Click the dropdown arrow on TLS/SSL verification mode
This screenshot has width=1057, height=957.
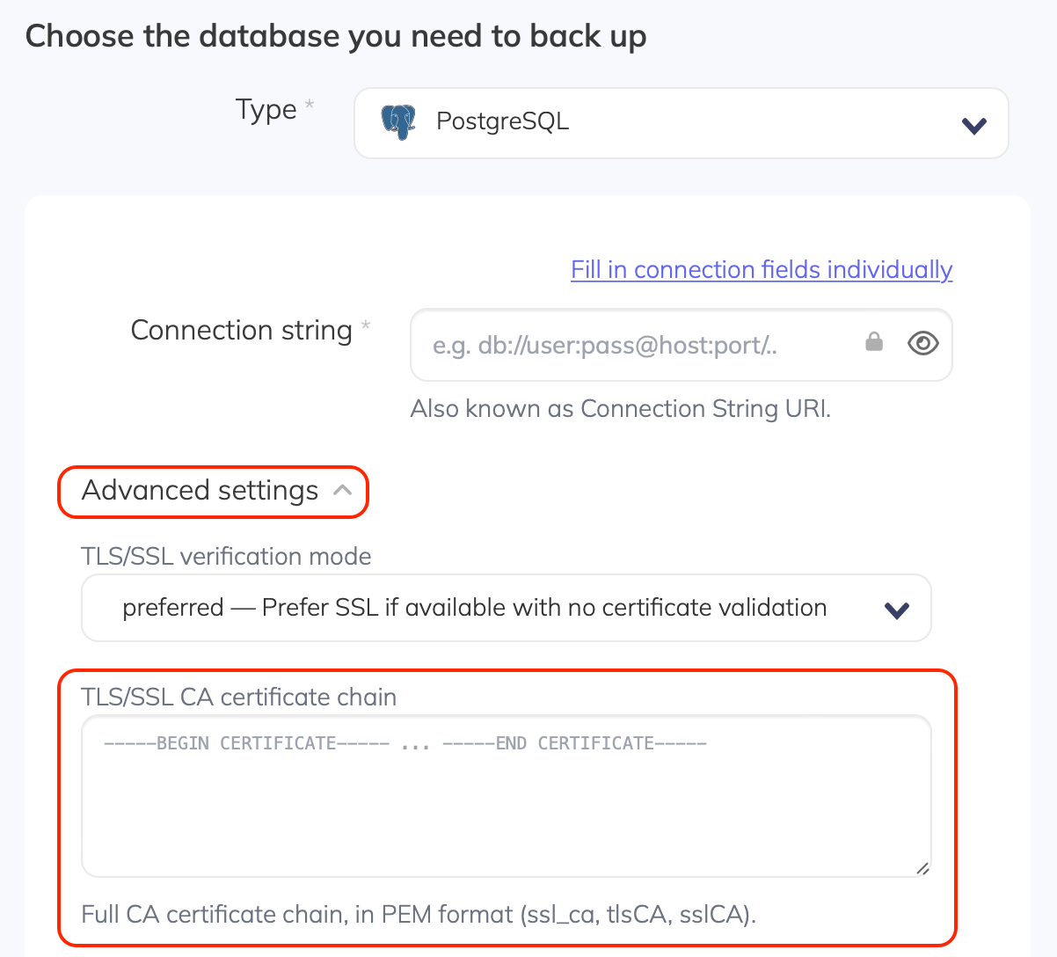(897, 608)
